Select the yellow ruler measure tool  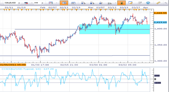pos(158,3)
